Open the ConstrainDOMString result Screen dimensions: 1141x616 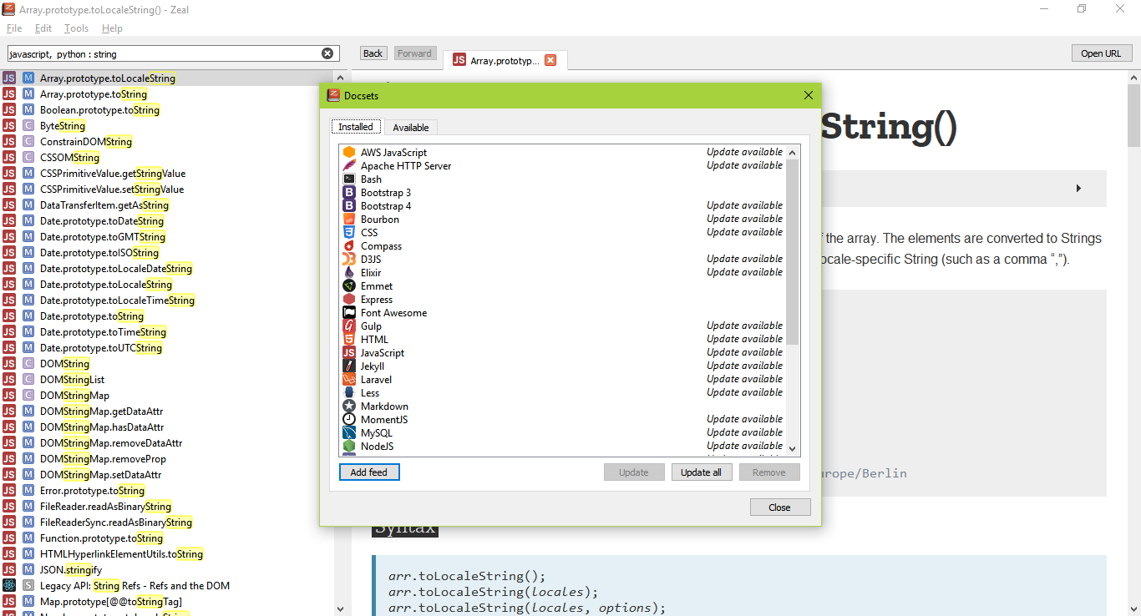pos(86,142)
